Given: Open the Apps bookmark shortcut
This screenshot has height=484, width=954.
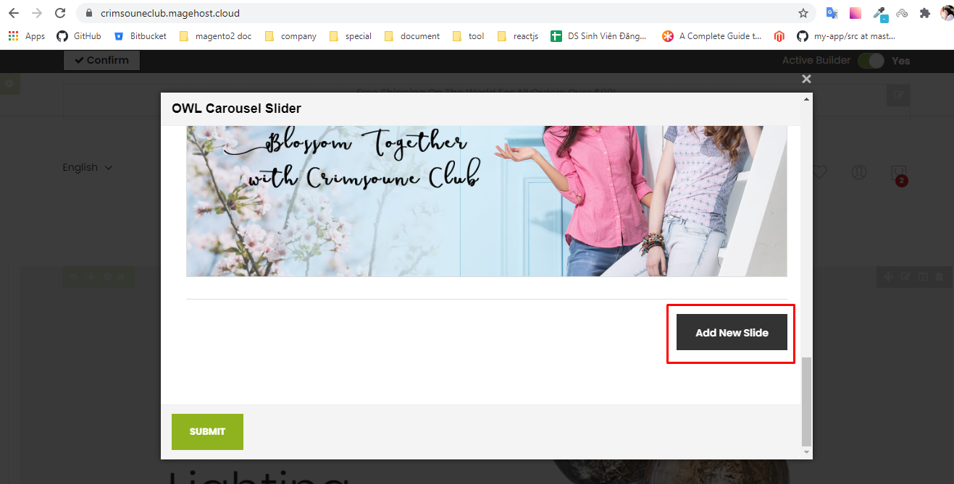Looking at the screenshot, I should [x=27, y=36].
